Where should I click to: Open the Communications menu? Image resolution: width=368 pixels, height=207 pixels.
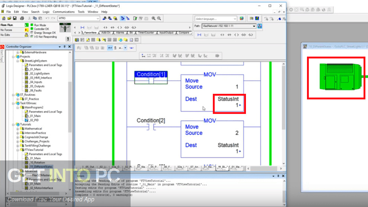tap(64, 12)
